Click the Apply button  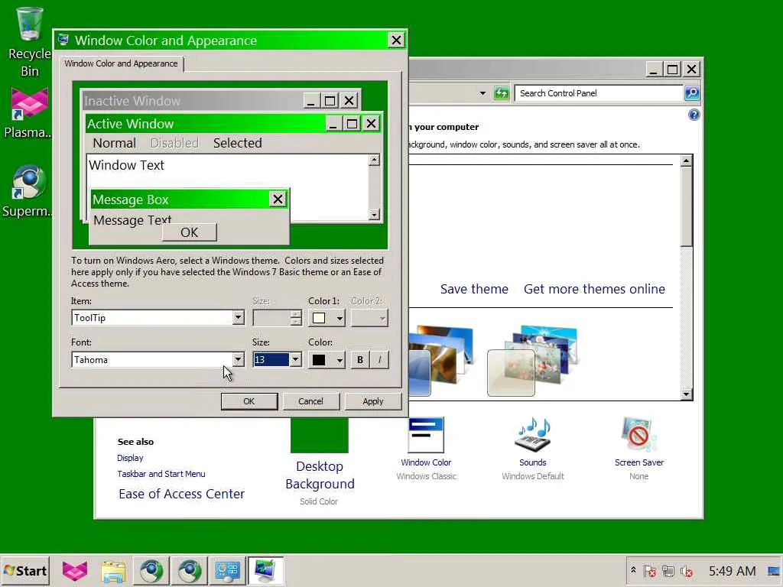pyautogui.click(x=372, y=401)
